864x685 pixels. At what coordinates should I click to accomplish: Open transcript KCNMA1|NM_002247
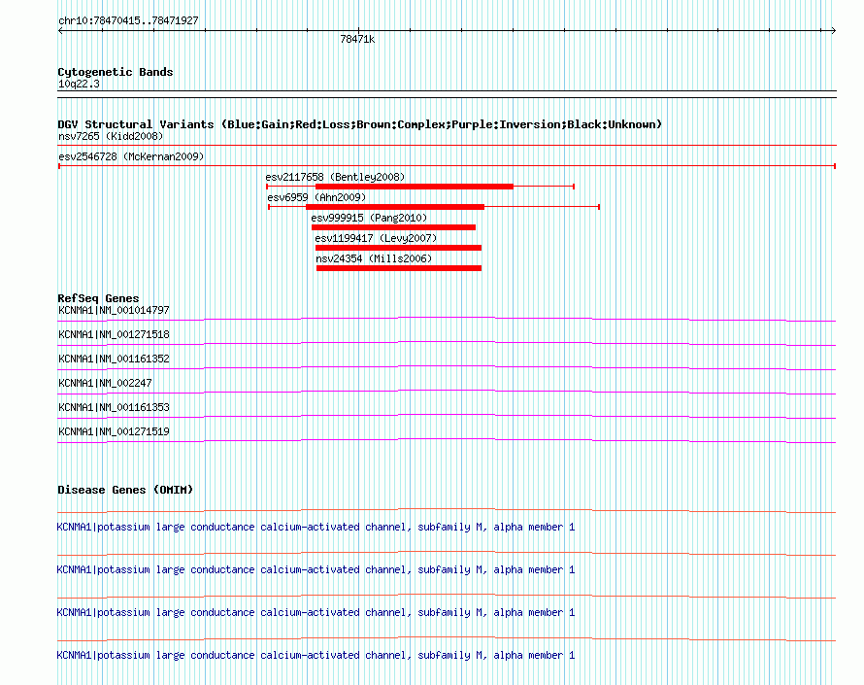point(105,384)
